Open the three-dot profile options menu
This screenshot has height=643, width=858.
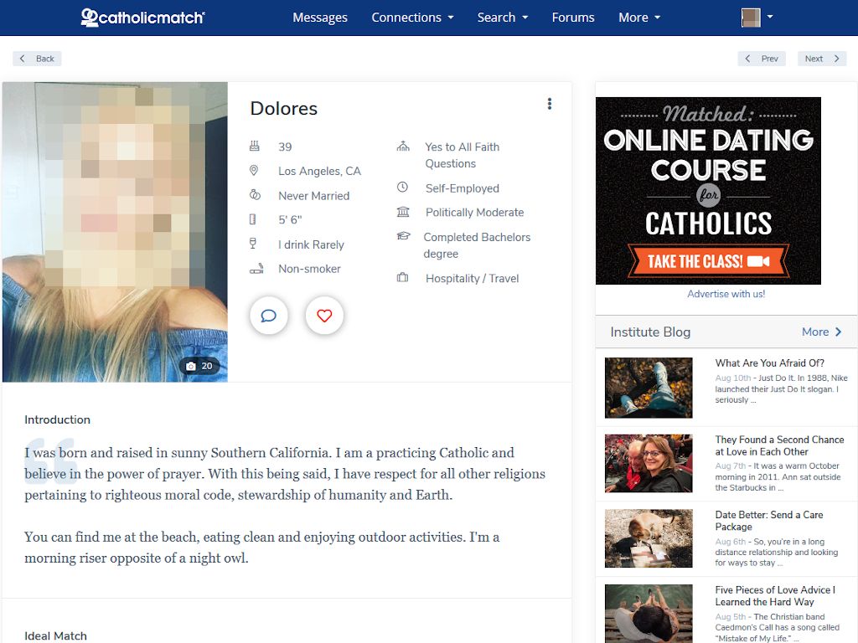point(550,104)
